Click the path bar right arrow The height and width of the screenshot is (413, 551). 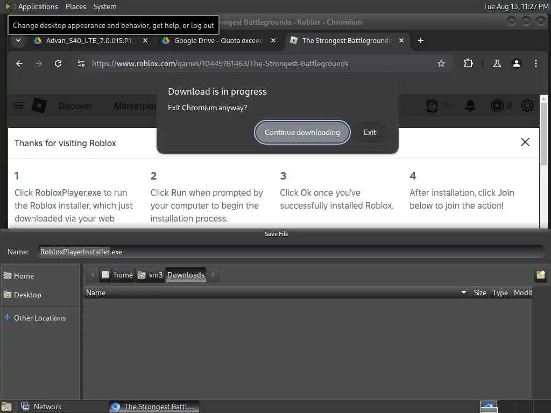pyautogui.click(x=213, y=275)
